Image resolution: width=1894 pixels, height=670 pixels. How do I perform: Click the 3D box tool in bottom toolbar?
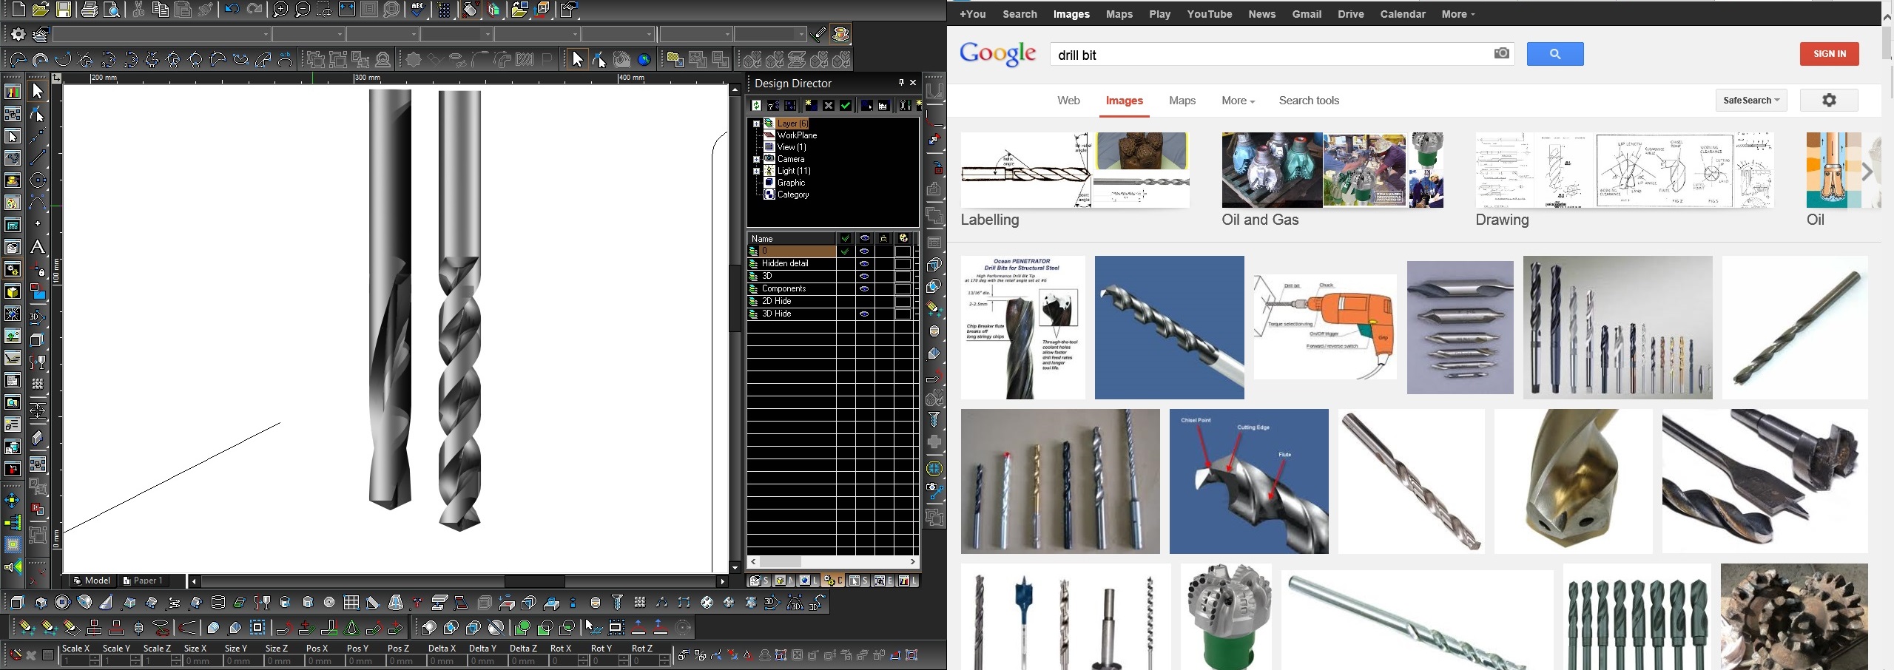tap(18, 603)
